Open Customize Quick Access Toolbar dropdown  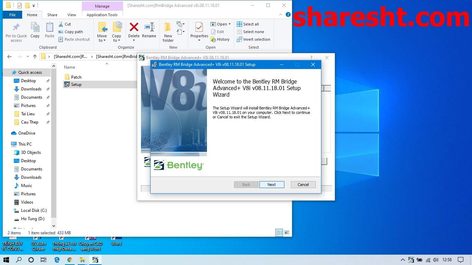click(34, 6)
